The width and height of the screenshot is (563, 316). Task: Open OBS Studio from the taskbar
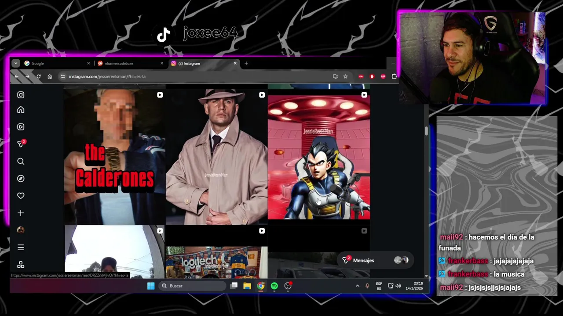[x=288, y=286]
